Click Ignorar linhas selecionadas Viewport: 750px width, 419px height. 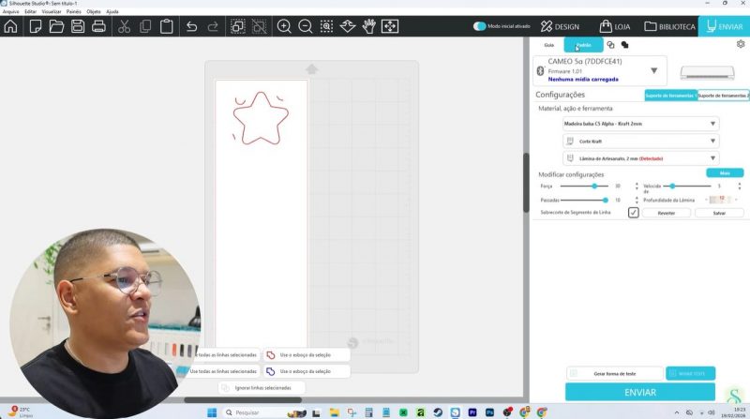pos(262,388)
